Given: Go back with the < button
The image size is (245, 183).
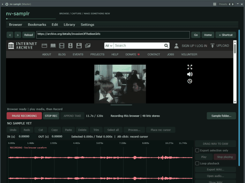Looking at the screenshot, I should pyautogui.click(x=10, y=35).
